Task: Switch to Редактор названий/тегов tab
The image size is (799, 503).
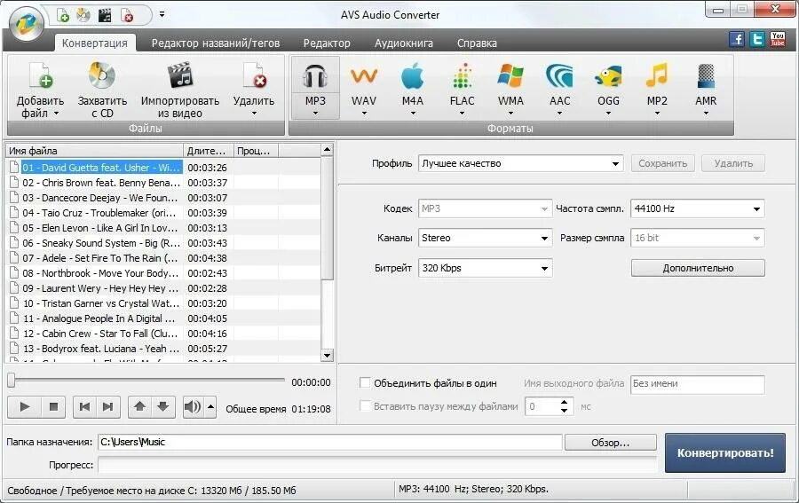Action: (x=216, y=43)
